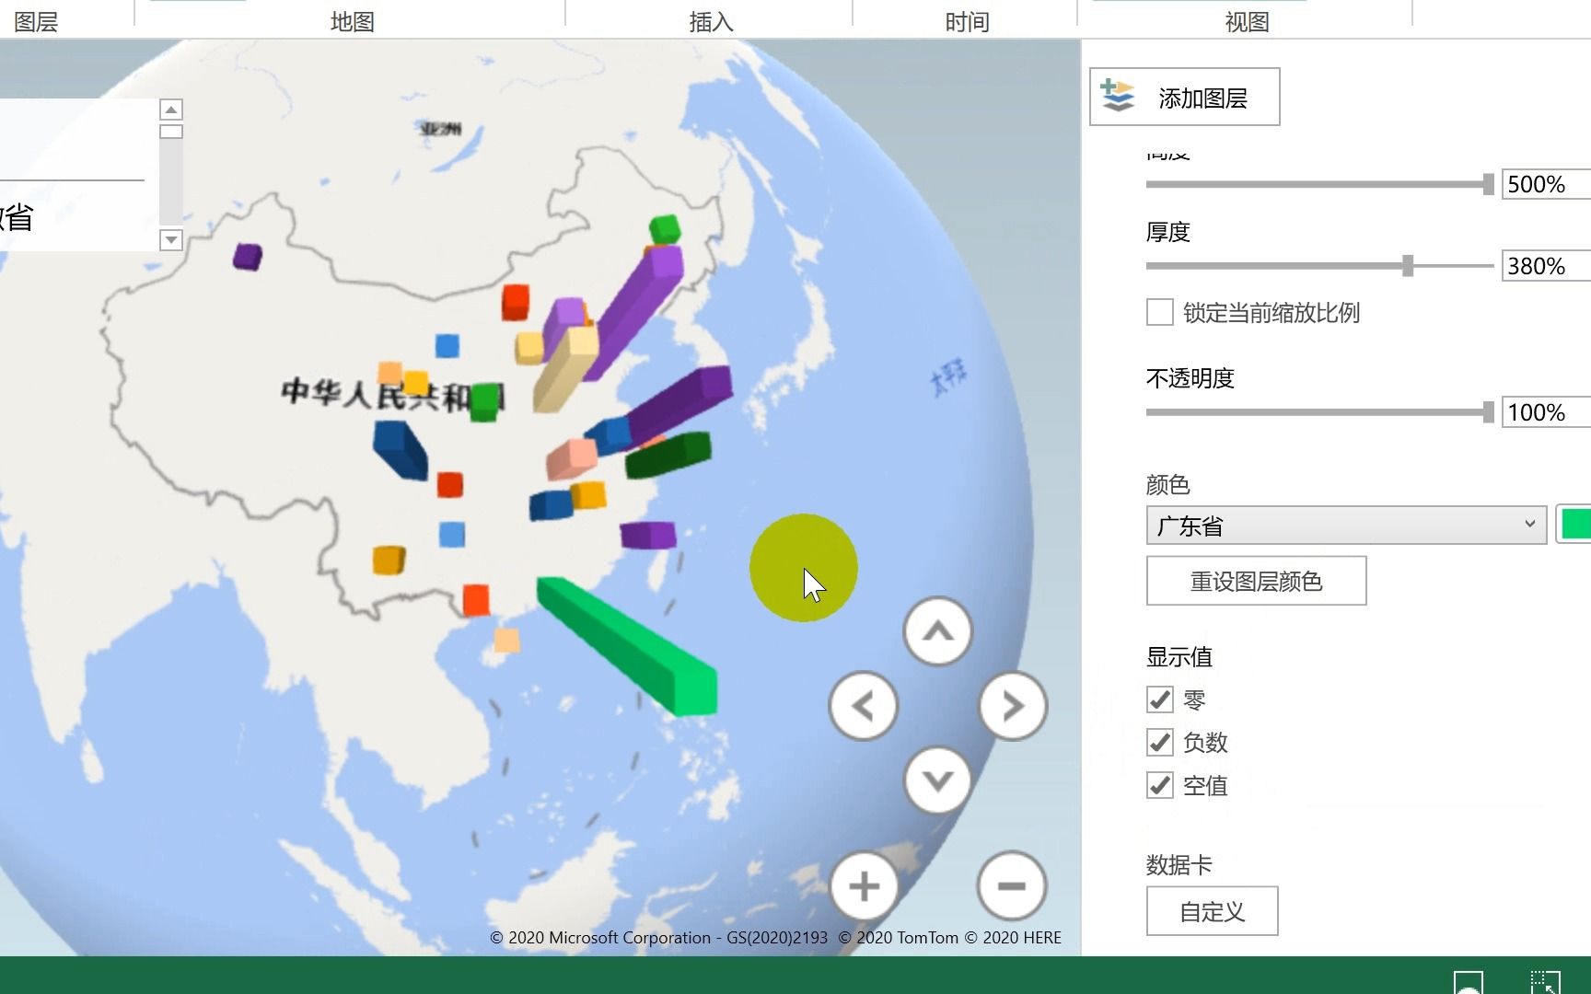Open the 图层 ribbon group
The image size is (1591, 994).
pyautogui.click(x=37, y=22)
